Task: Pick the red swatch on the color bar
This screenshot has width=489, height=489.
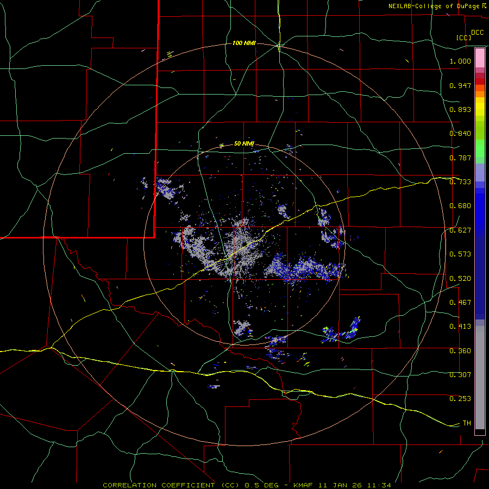Action: [x=480, y=81]
